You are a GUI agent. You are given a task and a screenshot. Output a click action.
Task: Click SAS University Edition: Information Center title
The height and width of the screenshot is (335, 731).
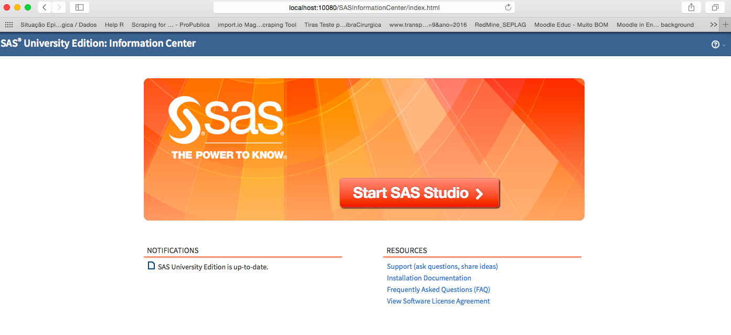pos(98,44)
